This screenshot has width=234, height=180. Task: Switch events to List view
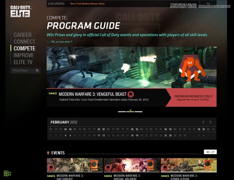coord(210,152)
